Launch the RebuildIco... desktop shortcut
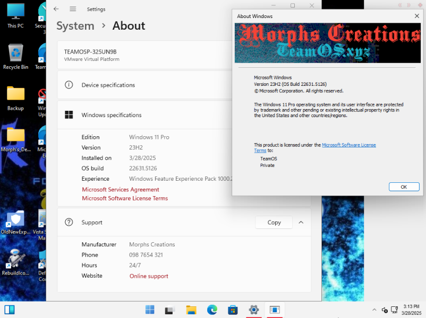Image resolution: width=426 pixels, height=318 pixels. 15,262
